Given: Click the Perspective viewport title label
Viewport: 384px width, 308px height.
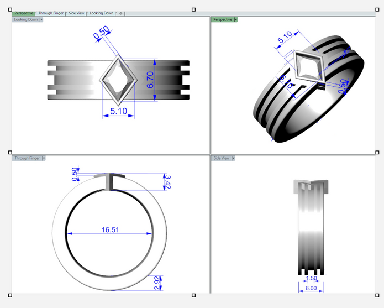Looking at the screenshot, I should [222, 19].
